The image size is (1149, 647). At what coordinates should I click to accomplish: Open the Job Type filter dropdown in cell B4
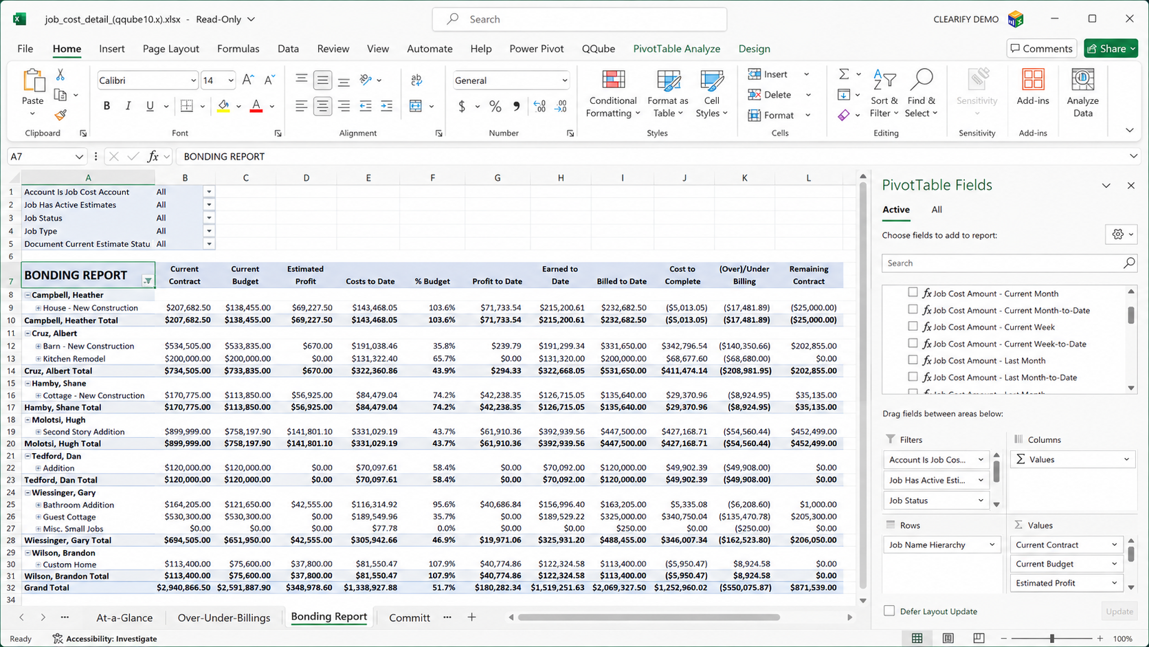(209, 231)
